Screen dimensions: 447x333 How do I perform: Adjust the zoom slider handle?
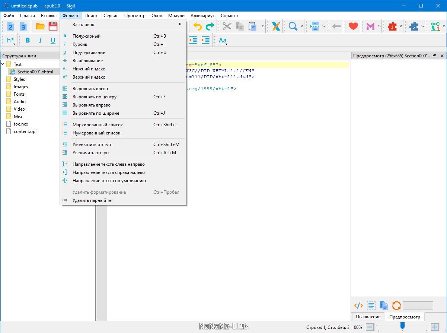[x=402, y=326]
